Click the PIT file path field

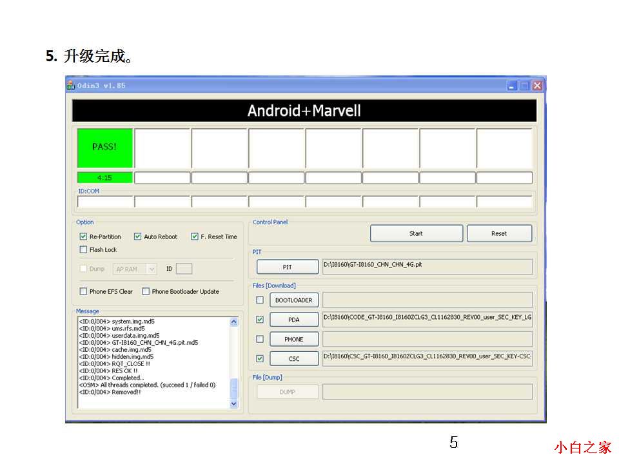pos(427,267)
